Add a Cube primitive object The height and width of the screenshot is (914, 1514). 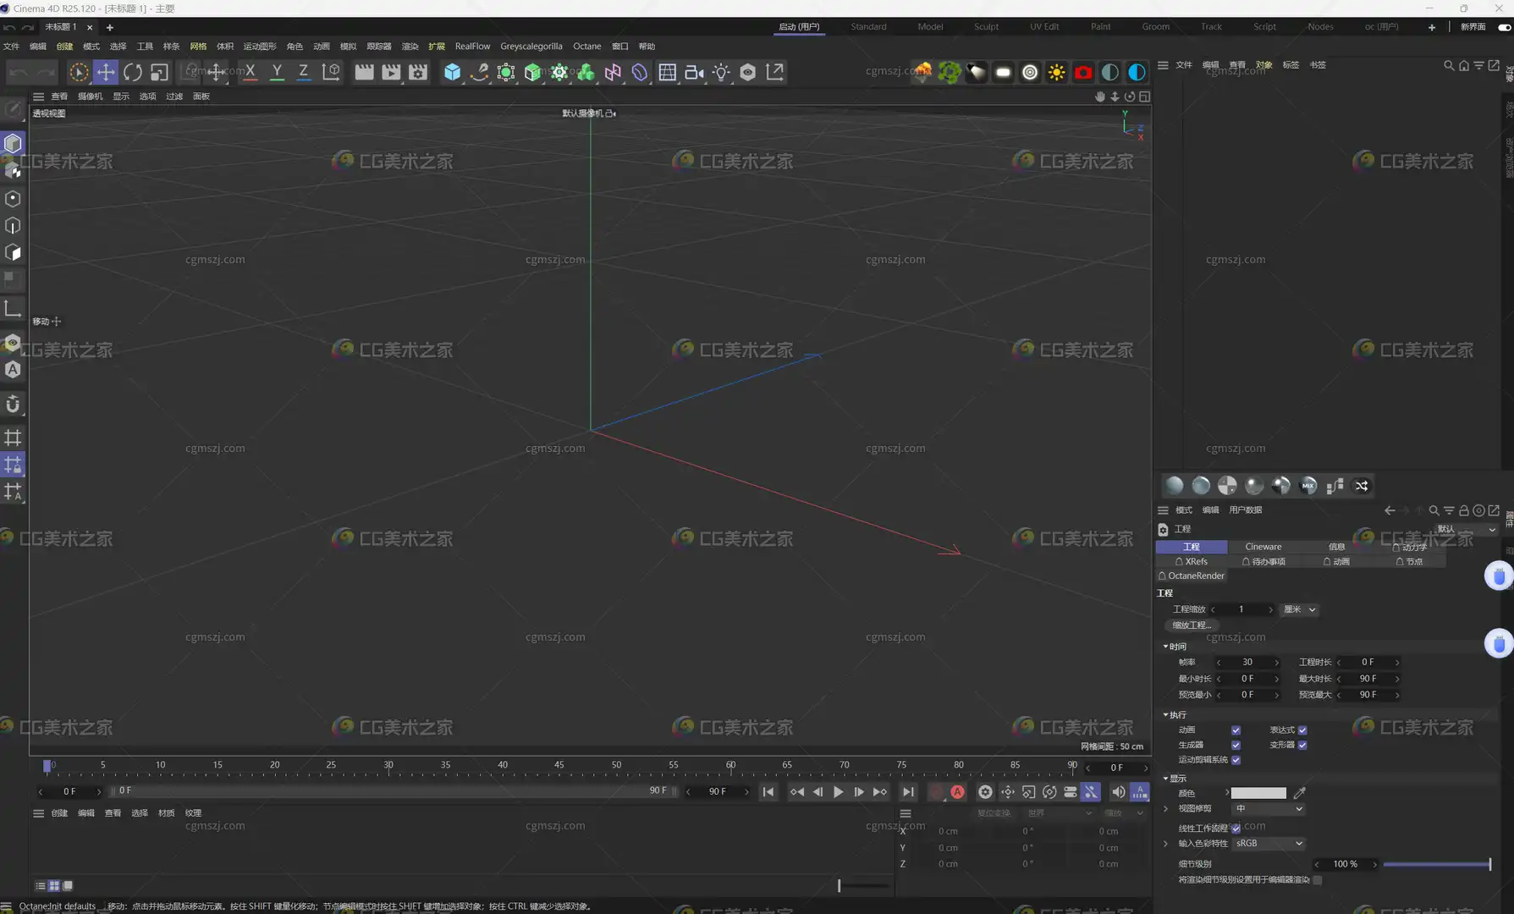(x=453, y=72)
